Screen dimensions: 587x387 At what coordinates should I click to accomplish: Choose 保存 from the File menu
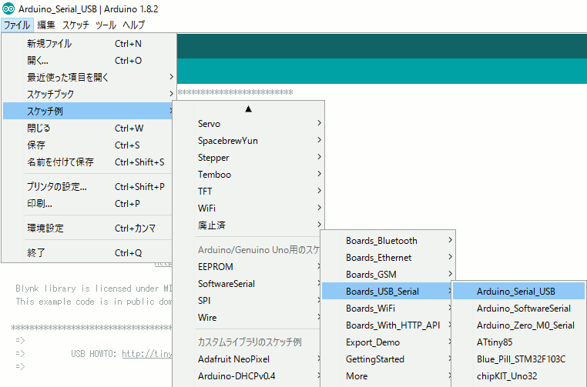pyautogui.click(x=89, y=145)
